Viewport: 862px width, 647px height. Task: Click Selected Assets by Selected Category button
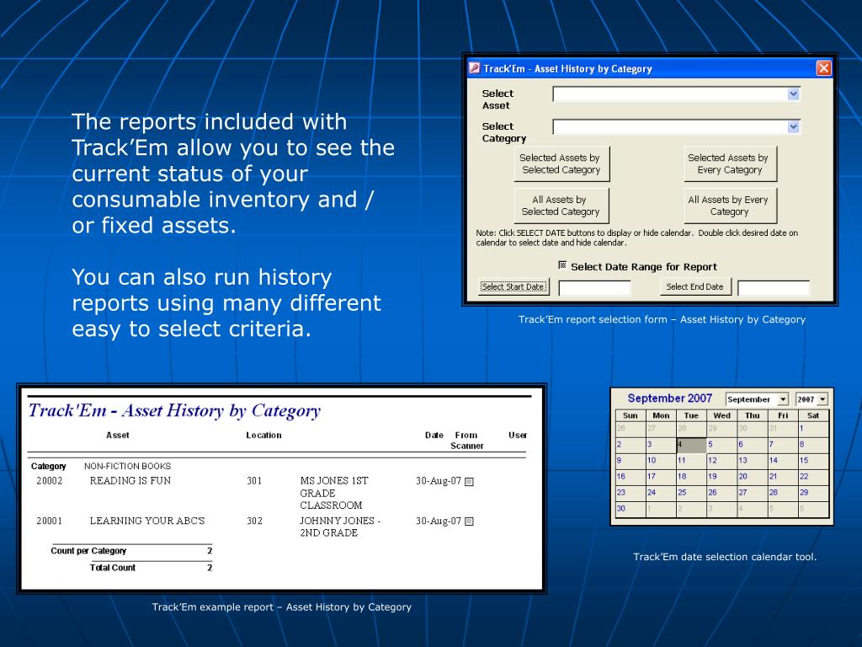click(x=561, y=164)
